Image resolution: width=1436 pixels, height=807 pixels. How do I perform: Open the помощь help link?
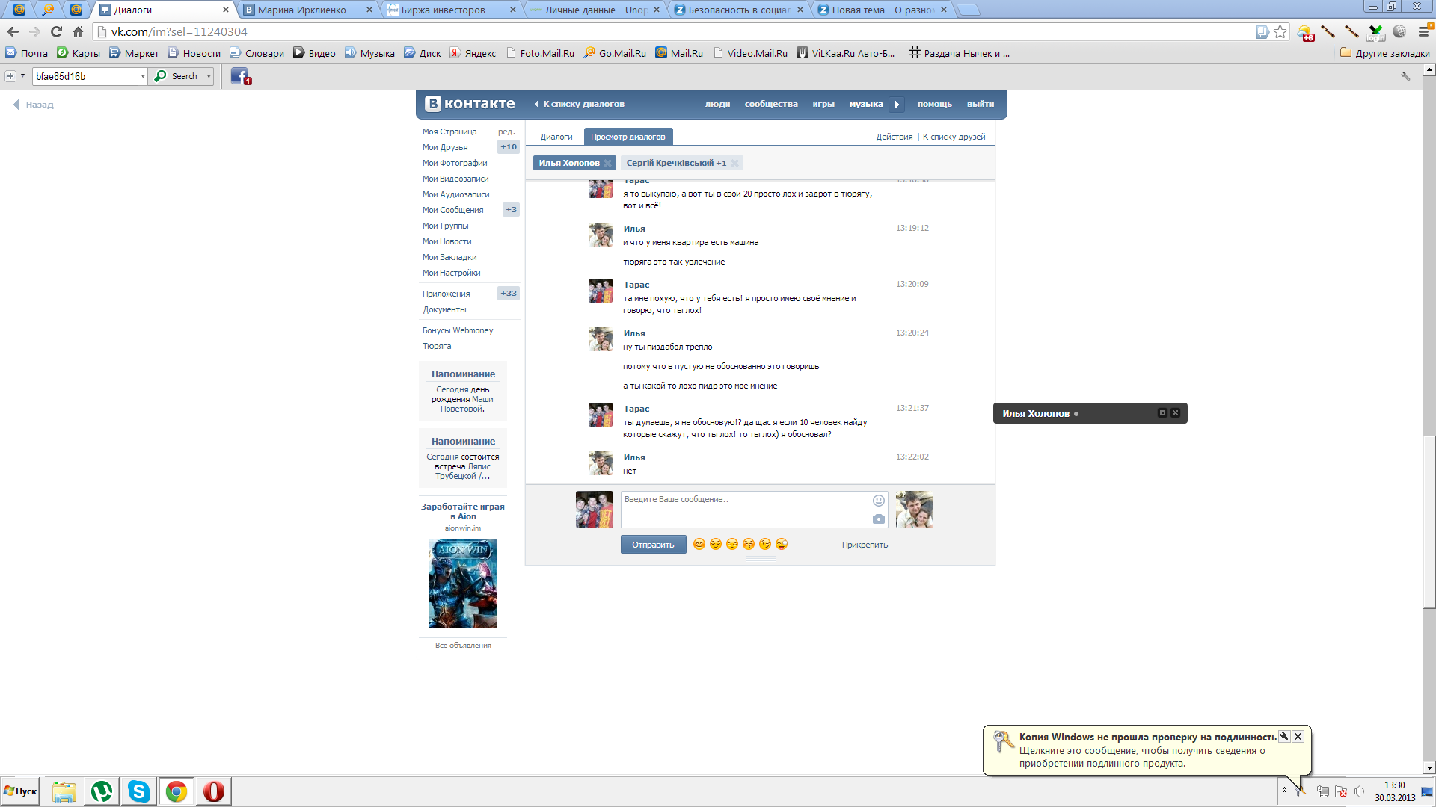(x=935, y=104)
